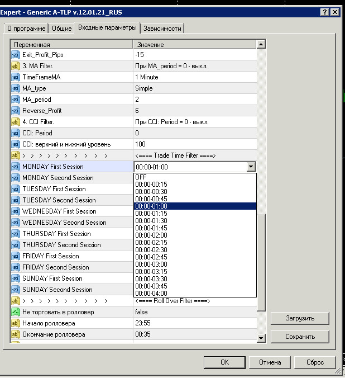Click the vertical scrollbar thumb

(x=261, y=263)
